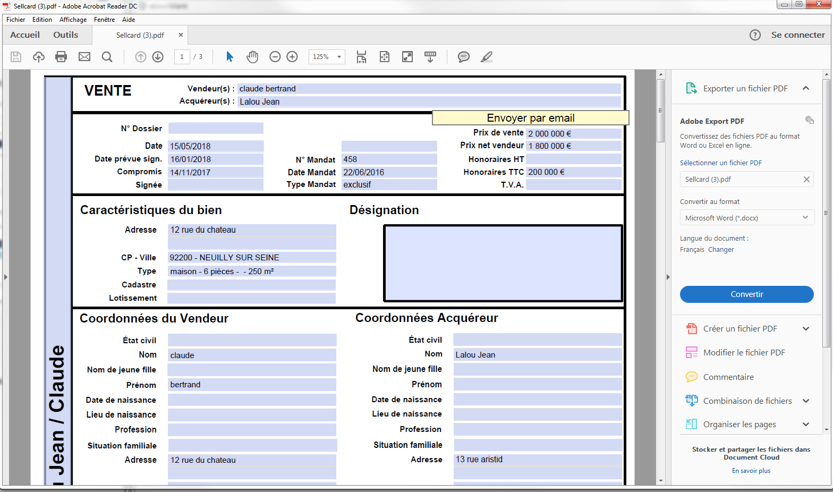Open the Search magnifier tool
The width and height of the screenshot is (833, 492).
(x=107, y=57)
